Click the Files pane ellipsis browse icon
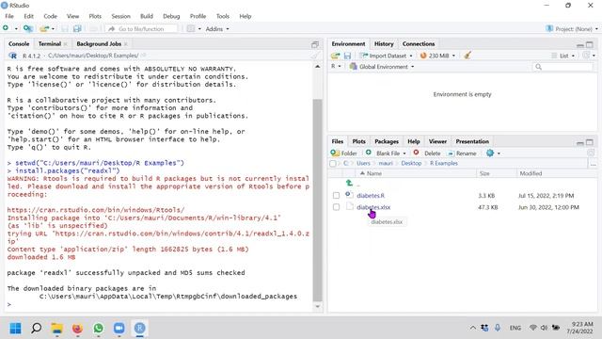Viewport: 602px width, 339px height. (594, 164)
